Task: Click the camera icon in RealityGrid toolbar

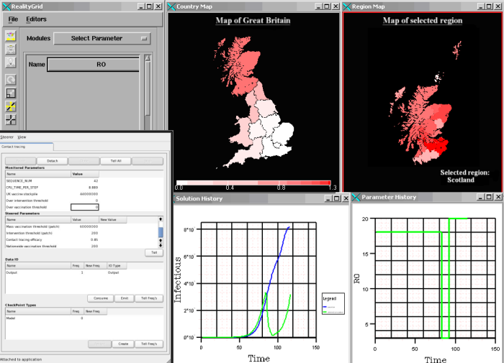Action: pyautogui.click(x=11, y=49)
